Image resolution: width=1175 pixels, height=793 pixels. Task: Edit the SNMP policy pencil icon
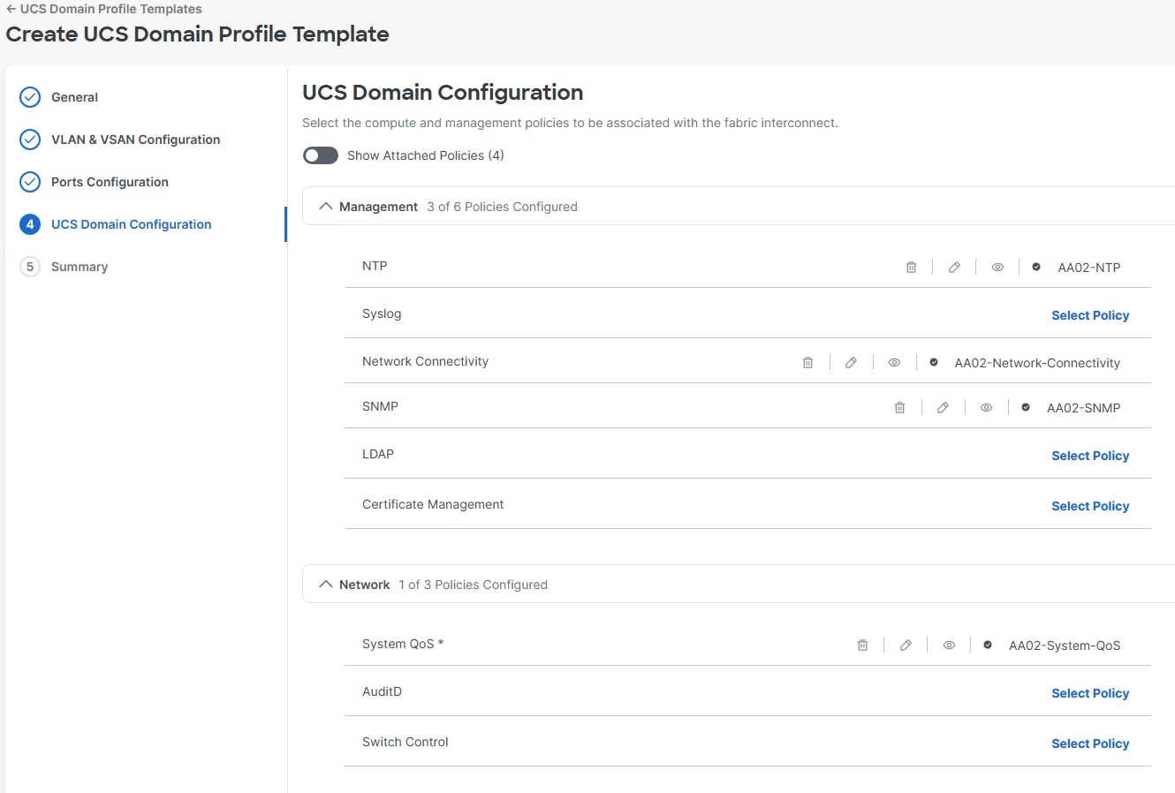pos(943,408)
